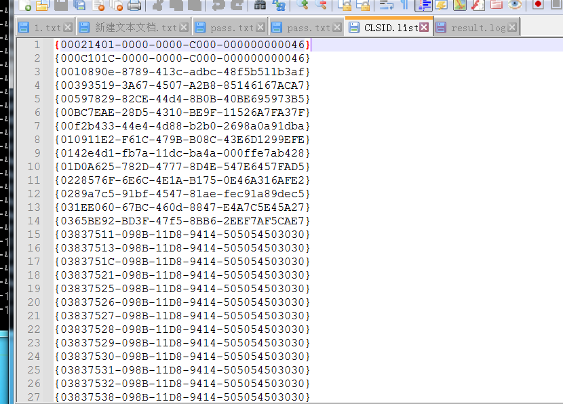Click line {0142e4d1-fb7a-11dc-ba4a-000ffe7ab428}
The height and width of the screenshot is (404, 563).
182,153
